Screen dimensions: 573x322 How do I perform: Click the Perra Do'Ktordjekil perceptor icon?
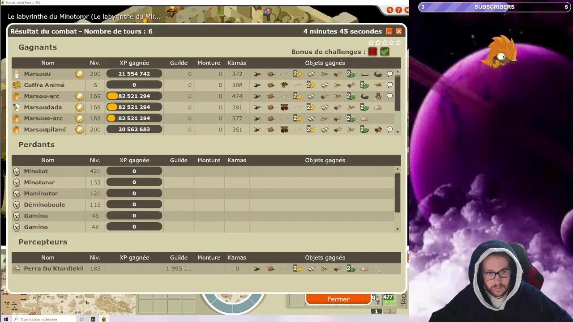[x=17, y=269]
